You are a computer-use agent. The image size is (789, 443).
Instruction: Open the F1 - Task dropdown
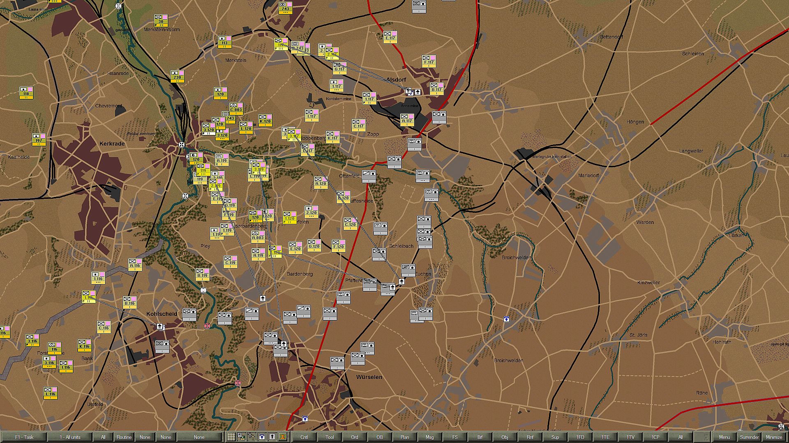[24, 437]
